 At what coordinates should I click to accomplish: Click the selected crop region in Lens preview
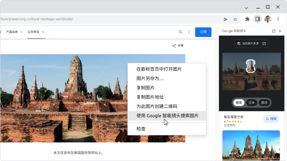click(251, 66)
